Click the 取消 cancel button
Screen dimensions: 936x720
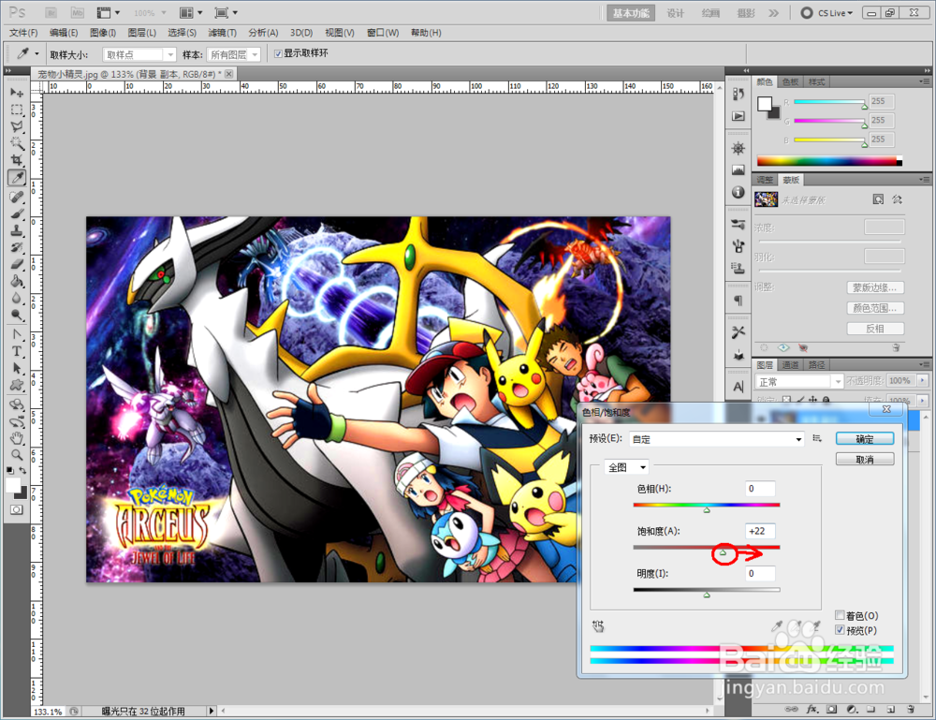[x=865, y=459]
